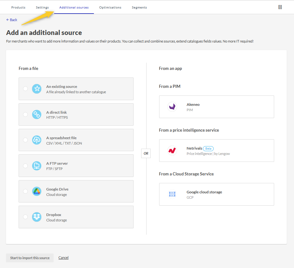This screenshot has height=268, width=294.
Task: Click the FTP server folder icon
Action: 37,166
